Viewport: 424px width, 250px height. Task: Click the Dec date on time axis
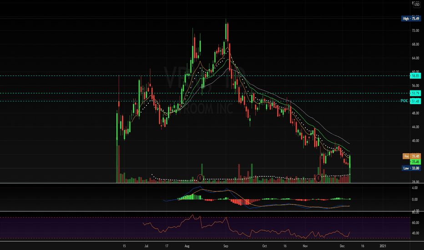tap(342, 246)
